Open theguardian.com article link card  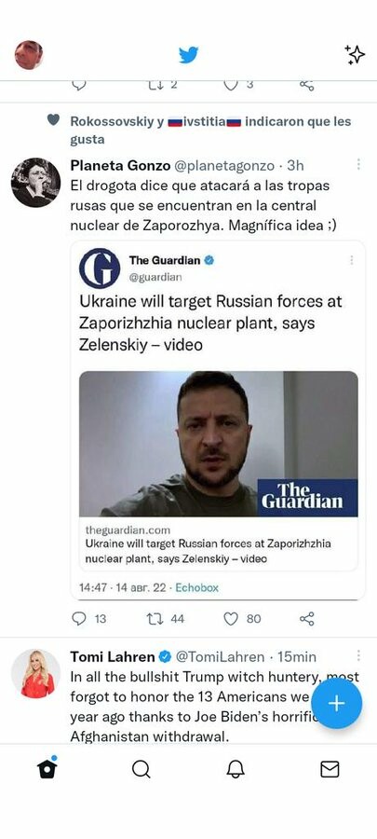click(x=219, y=544)
